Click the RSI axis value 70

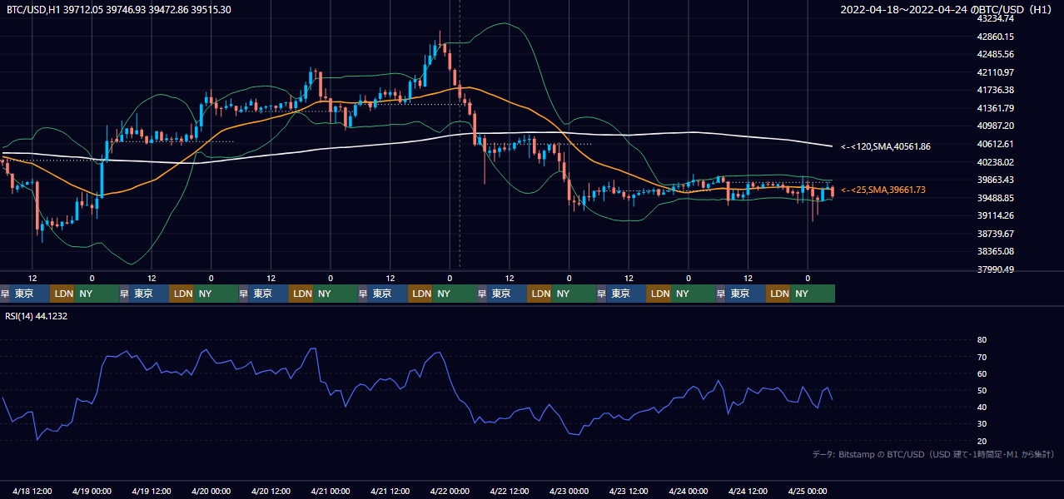coord(982,357)
